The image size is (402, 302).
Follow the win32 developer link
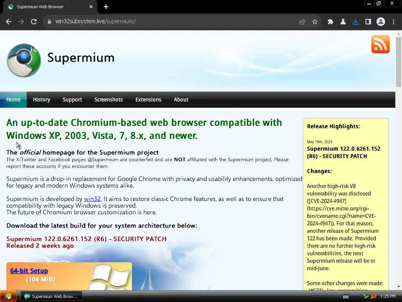tap(92, 199)
